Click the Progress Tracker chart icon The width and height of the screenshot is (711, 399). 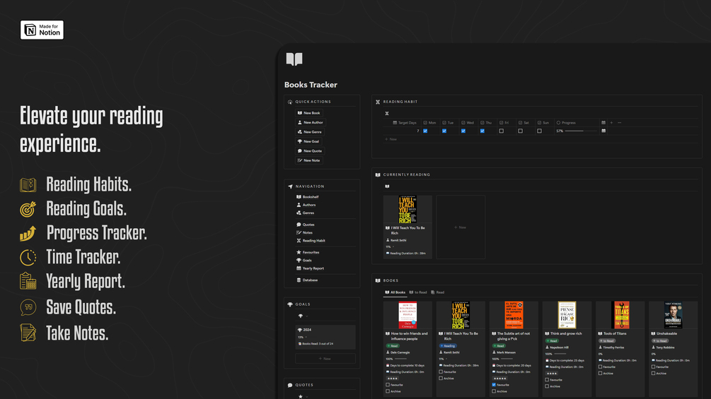(28, 233)
